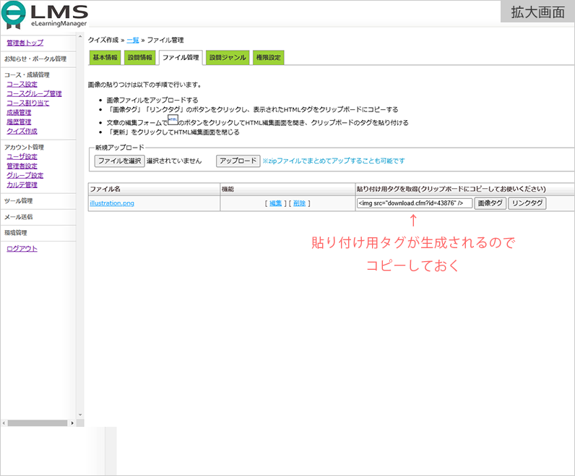Screen dimensions: 575x476
Task: Click the 拡大画面 label
Action: pyautogui.click(x=537, y=12)
